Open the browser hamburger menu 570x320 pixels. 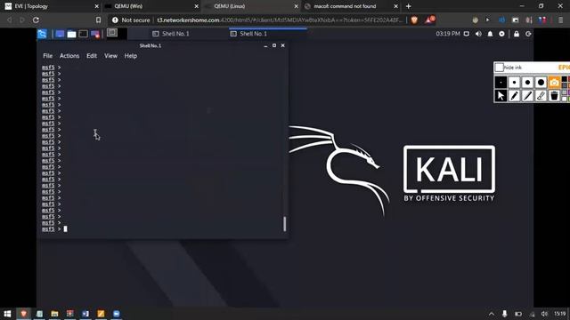click(560, 20)
